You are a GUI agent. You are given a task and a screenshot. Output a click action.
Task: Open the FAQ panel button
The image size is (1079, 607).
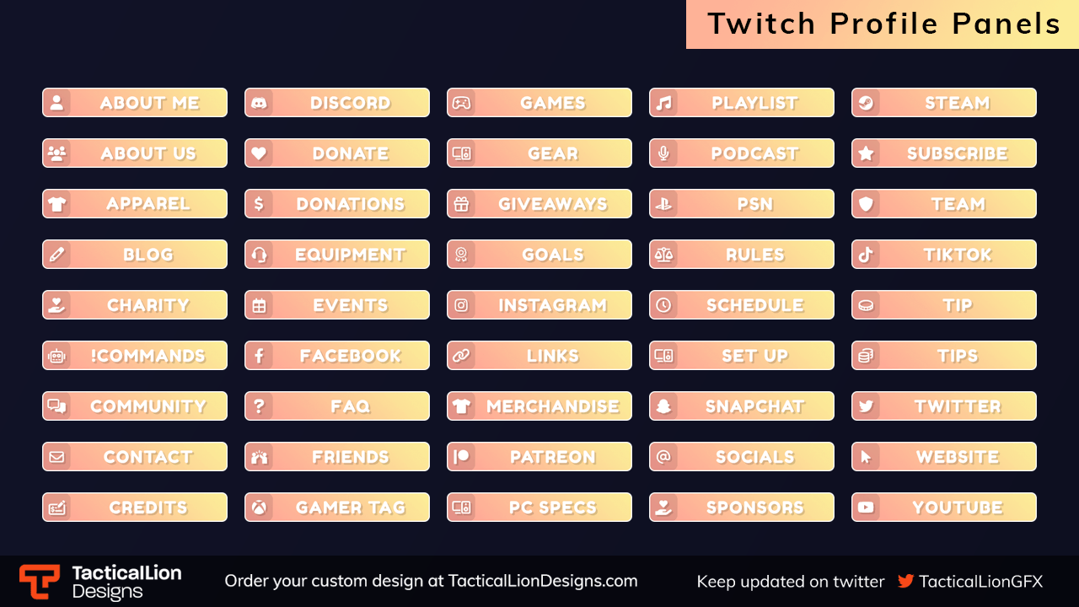[337, 406]
